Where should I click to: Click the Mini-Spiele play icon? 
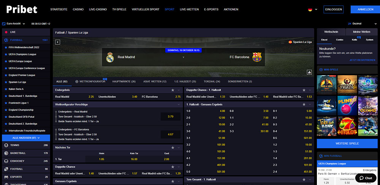321,70
